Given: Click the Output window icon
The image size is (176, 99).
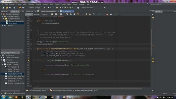Looking at the screenshot, I should tap(5, 94).
